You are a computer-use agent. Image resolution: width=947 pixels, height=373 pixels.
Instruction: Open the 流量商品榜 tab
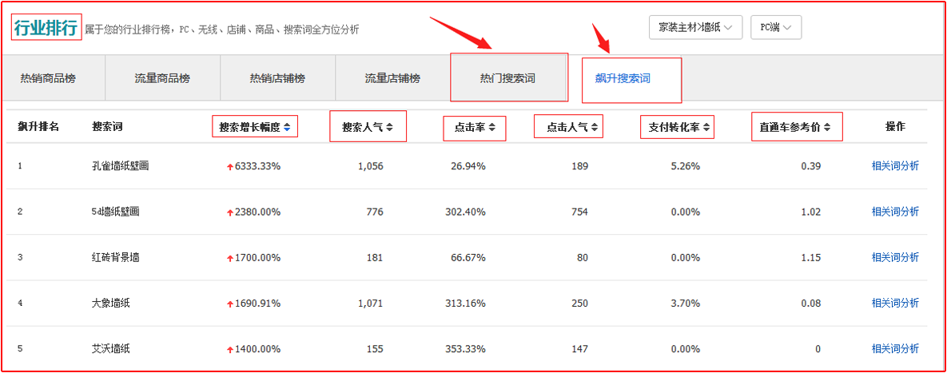coord(162,78)
